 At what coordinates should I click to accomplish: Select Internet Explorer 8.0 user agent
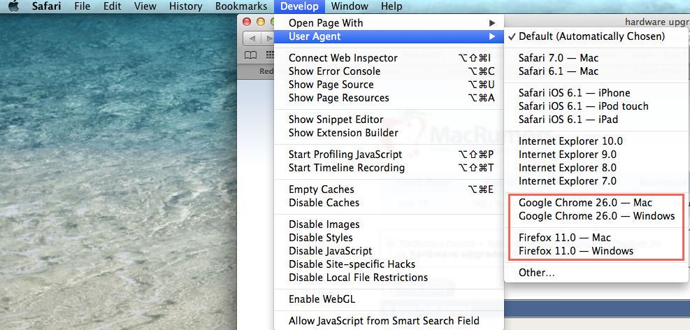tap(595, 168)
